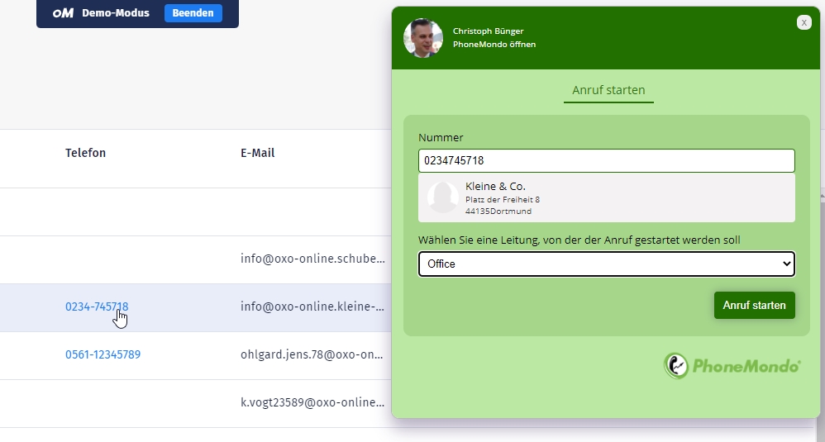Click the oM logo in demo bar
This screenshot has width=825, height=442.
point(63,13)
